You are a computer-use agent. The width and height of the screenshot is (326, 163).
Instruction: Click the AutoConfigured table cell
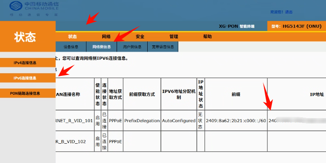click(179, 121)
